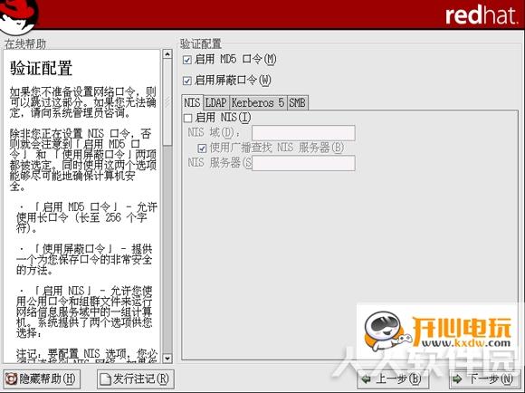The height and width of the screenshot is (393, 525).
Task: Click the help panel scrollbar thumb
Action: coord(167,102)
